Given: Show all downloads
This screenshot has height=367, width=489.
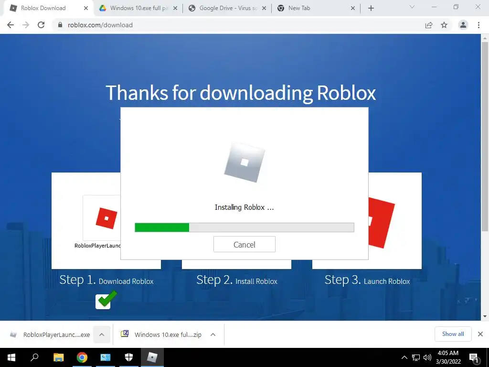Looking at the screenshot, I should coord(453,334).
